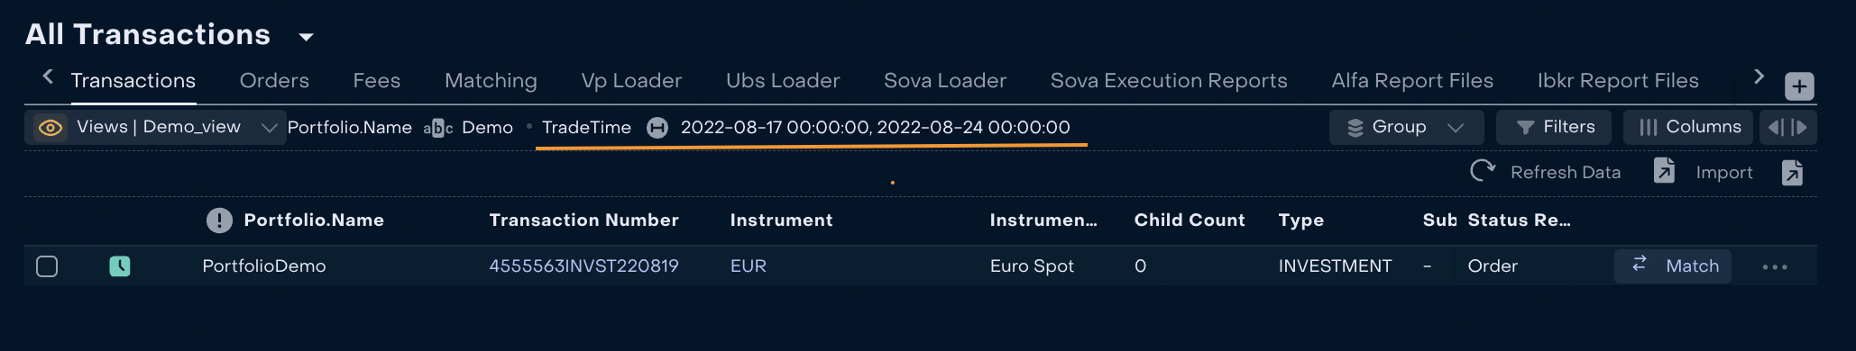The width and height of the screenshot is (1856, 351).
Task: Open the three-dots row actions menu
Action: point(1775,266)
